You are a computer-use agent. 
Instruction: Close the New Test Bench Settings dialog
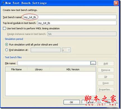point(116,3)
